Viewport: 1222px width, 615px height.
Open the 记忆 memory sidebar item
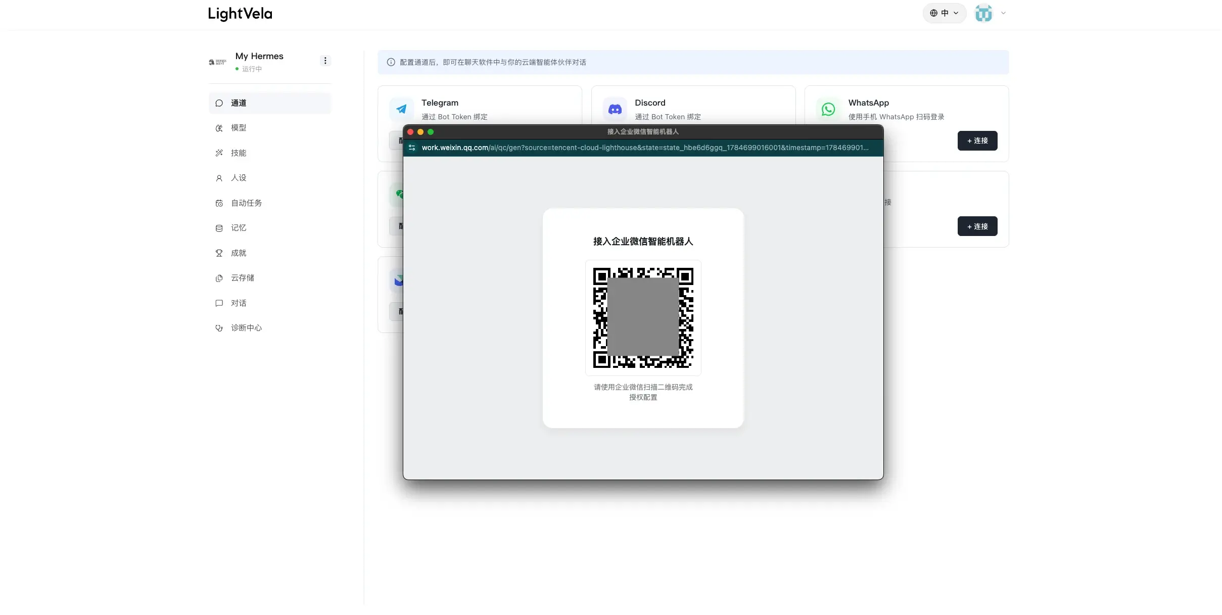[x=269, y=228]
